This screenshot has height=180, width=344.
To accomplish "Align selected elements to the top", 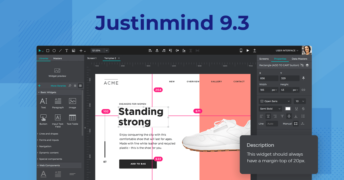I will [x=171, y=50].
